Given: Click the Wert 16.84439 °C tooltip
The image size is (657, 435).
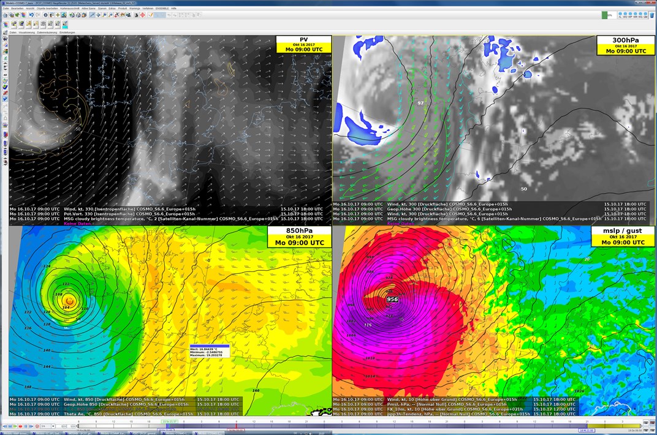Looking at the screenshot, I should (x=210, y=351).
